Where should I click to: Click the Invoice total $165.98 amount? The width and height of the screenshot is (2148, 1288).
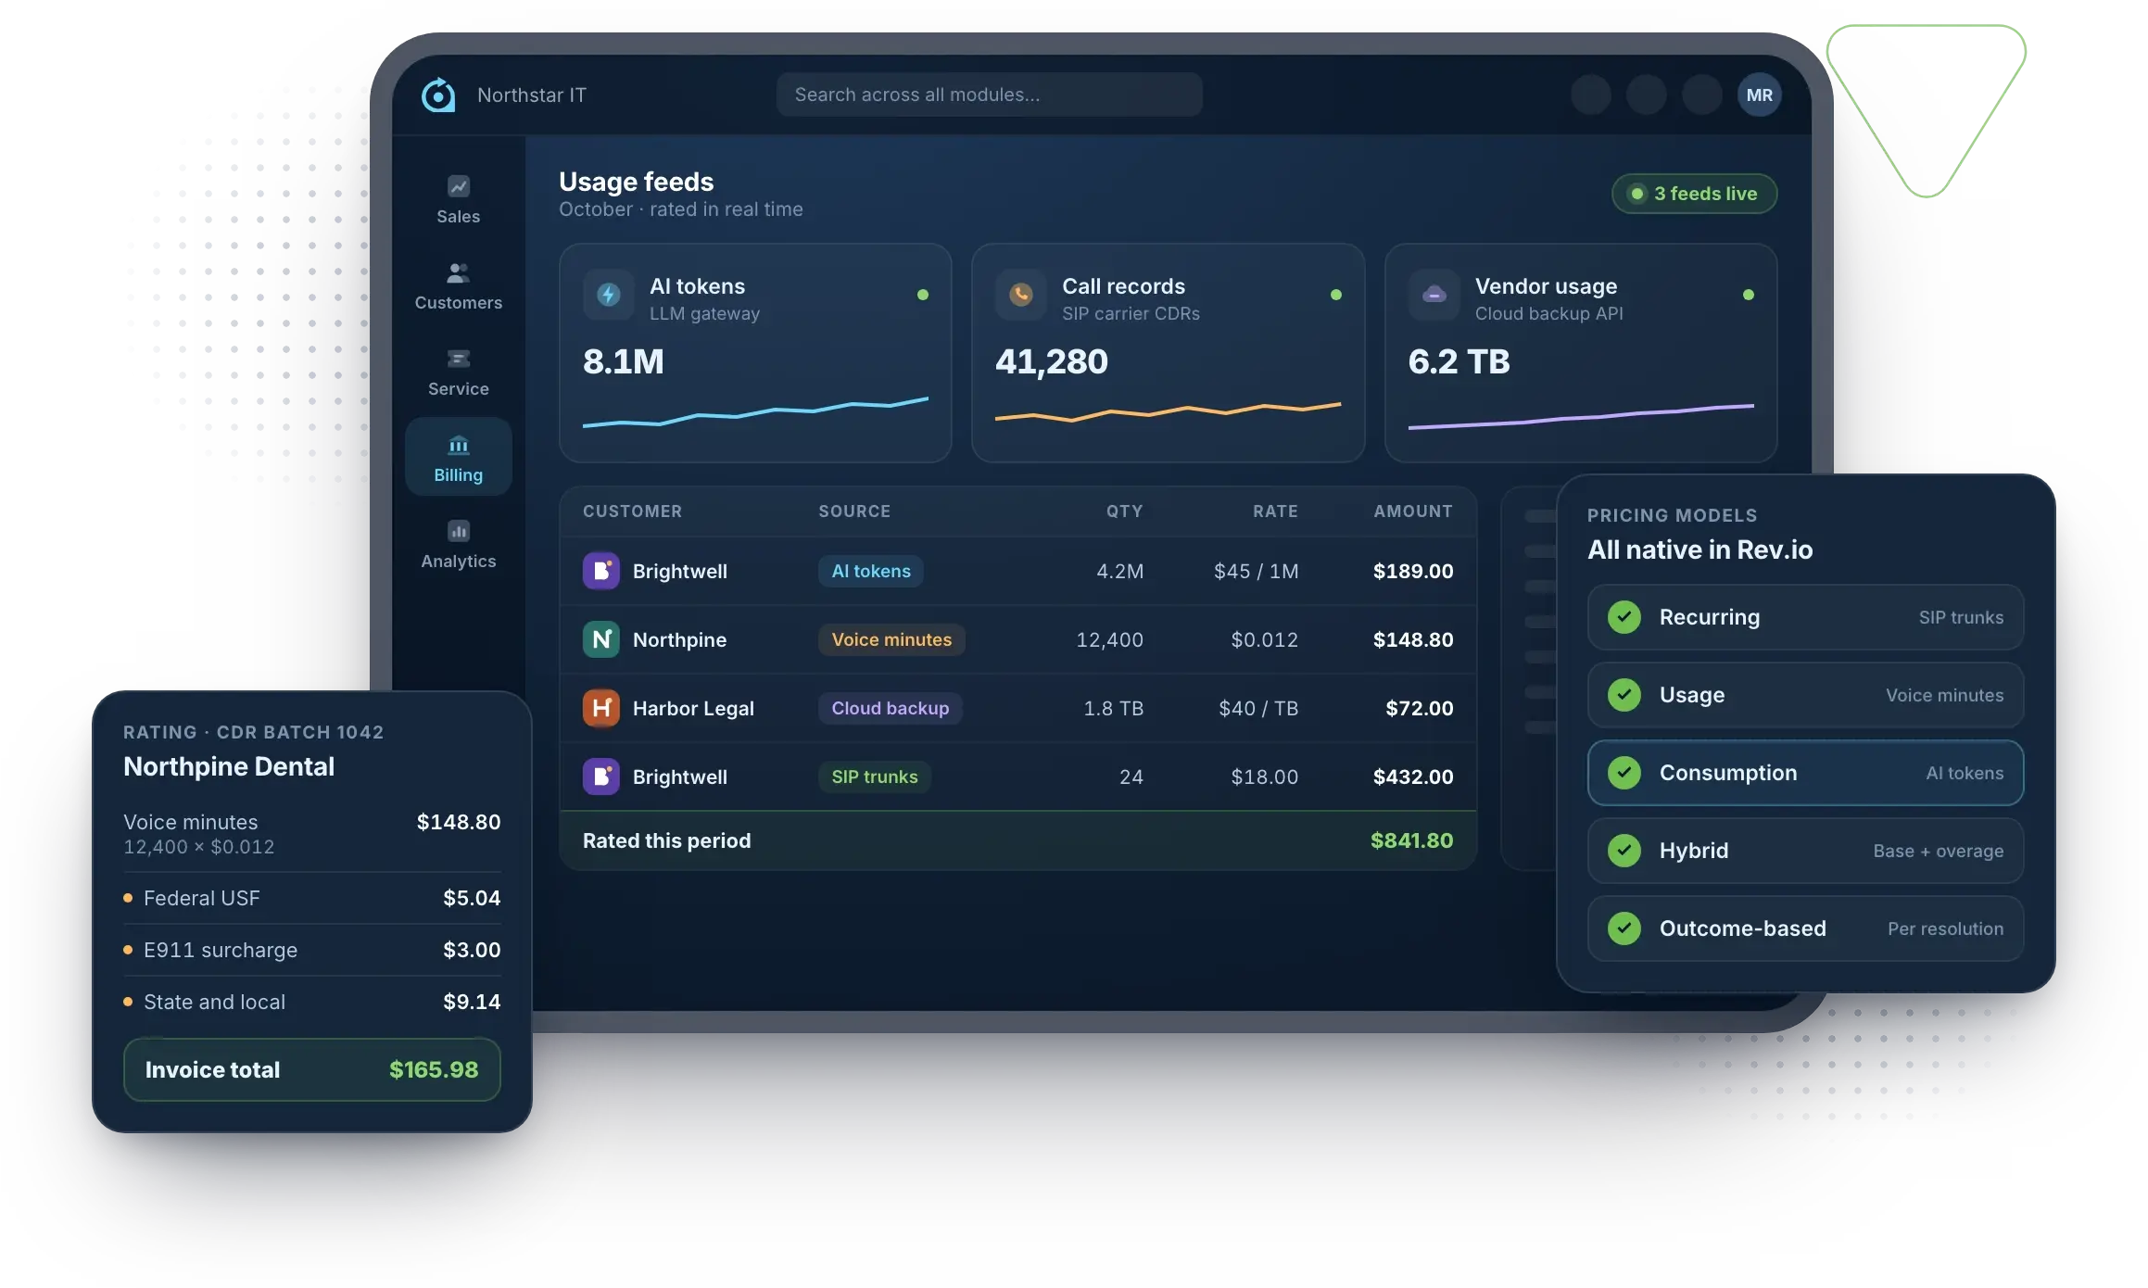[x=434, y=1069]
